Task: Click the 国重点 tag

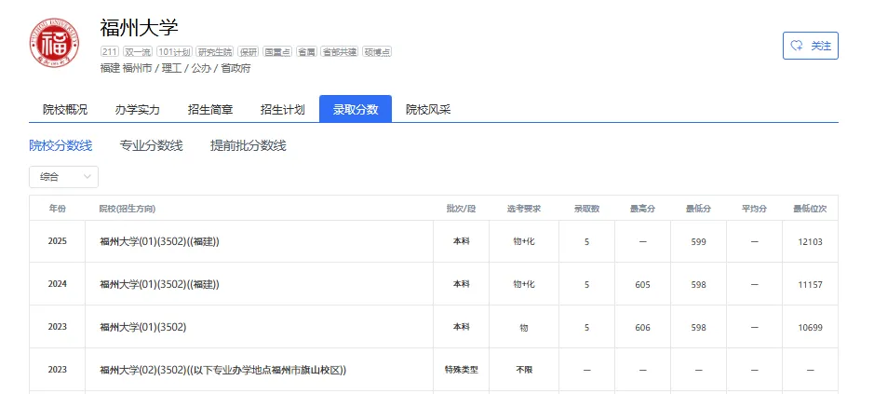Action: coord(277,52)
